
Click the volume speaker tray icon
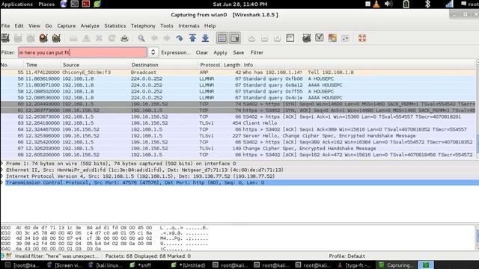[388, 4]
